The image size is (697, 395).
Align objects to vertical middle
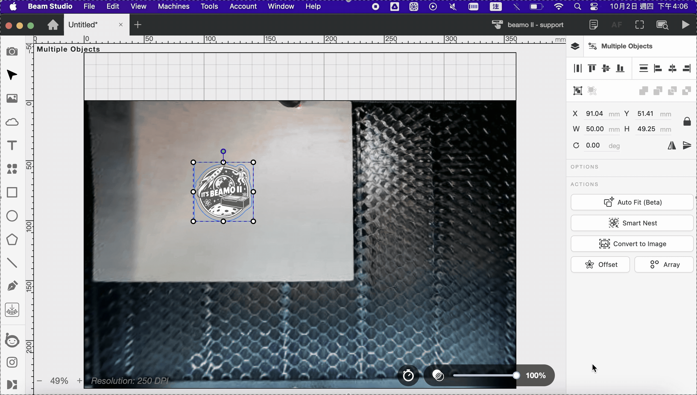[606, 68]
